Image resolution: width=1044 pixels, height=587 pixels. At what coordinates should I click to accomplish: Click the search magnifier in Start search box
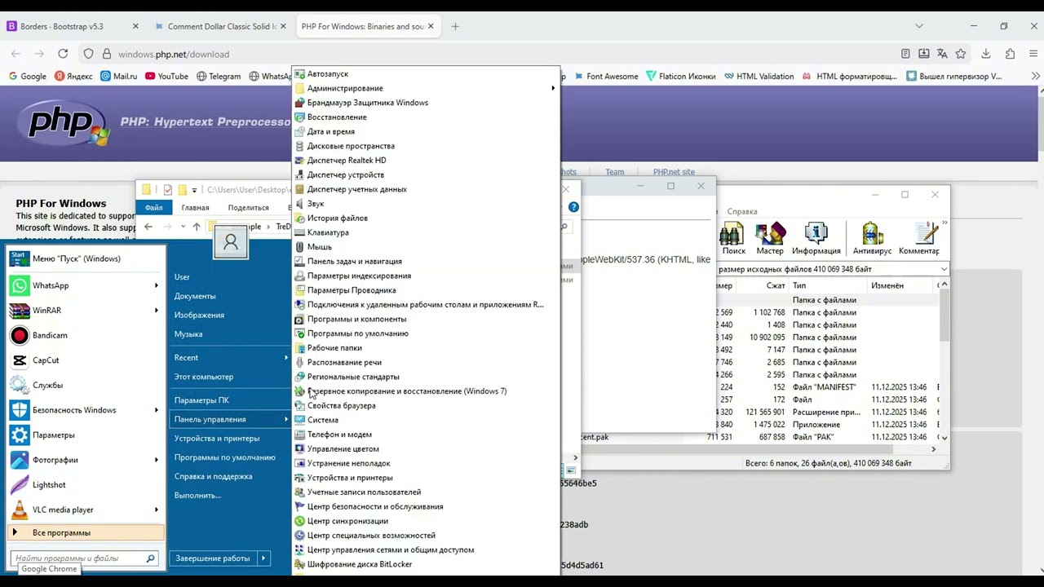click(150, 558)
